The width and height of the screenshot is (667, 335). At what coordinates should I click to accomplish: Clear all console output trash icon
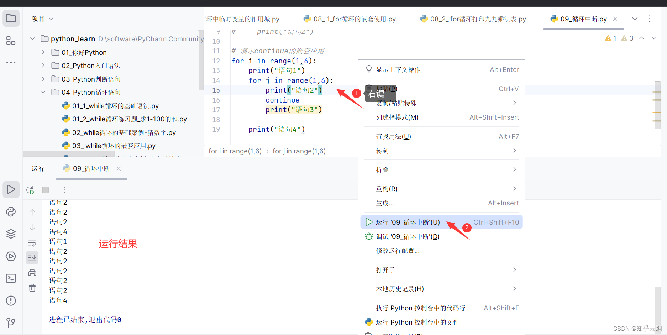coord(32,288)
